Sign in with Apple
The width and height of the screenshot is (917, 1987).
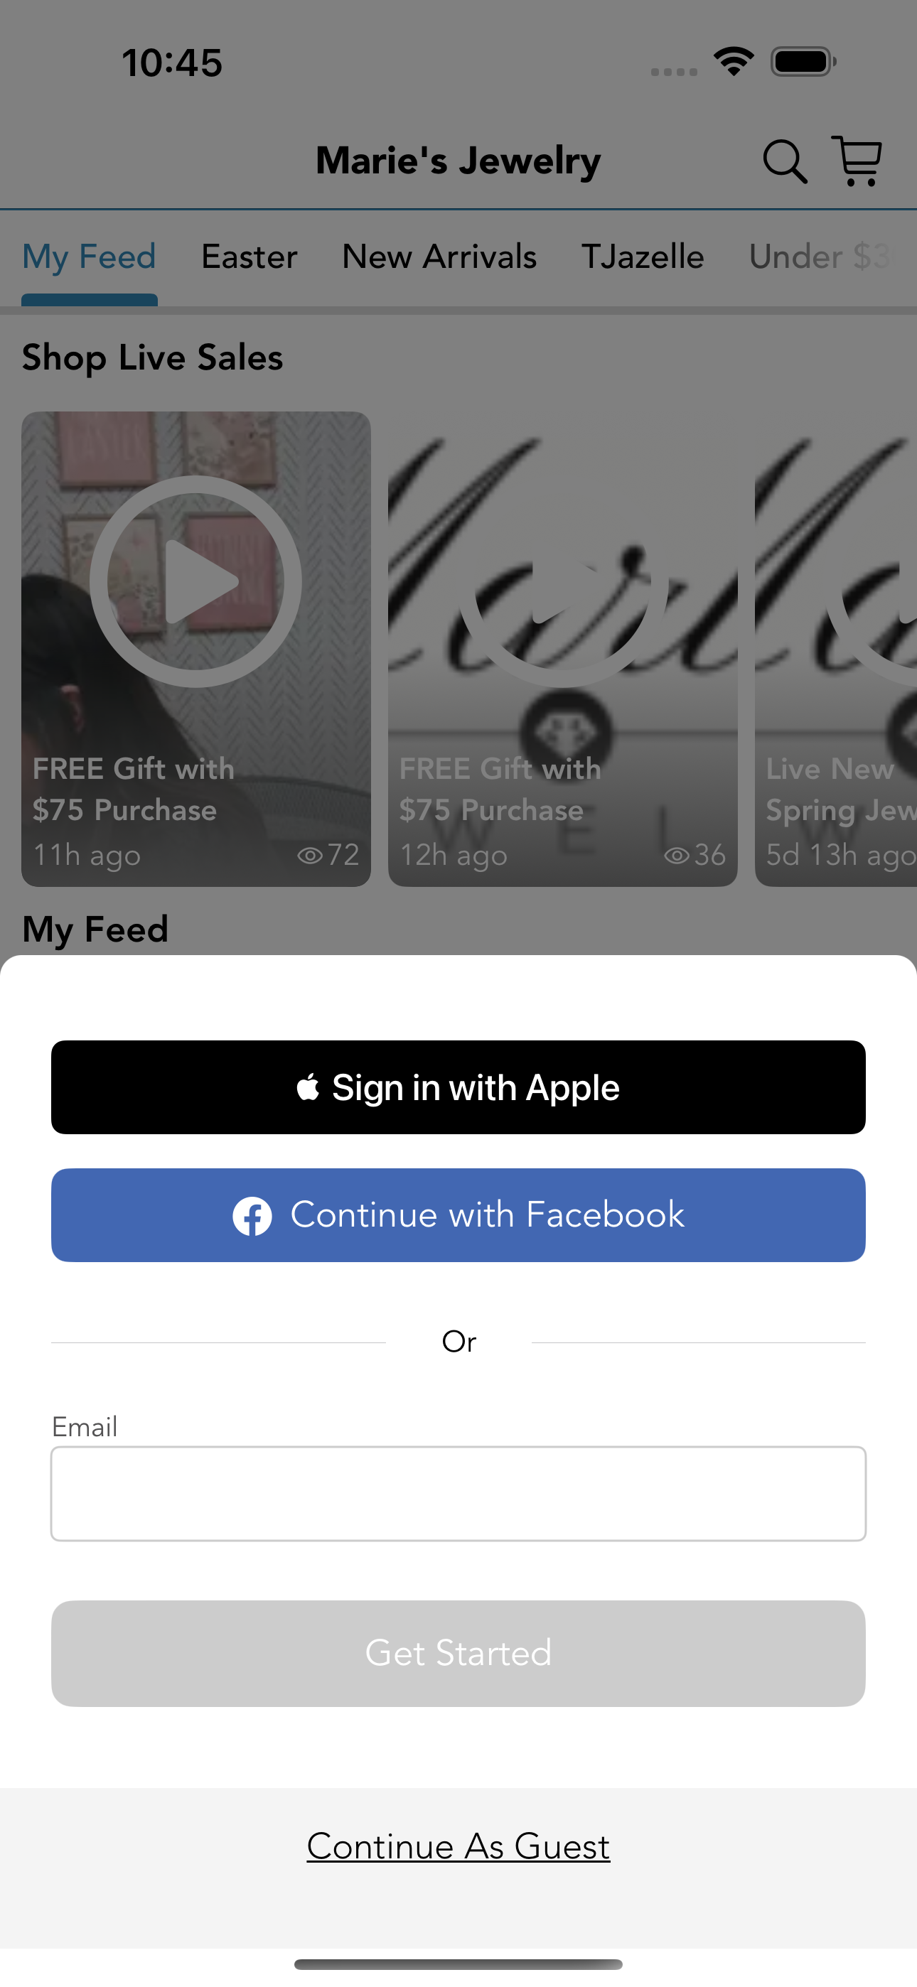[458, 1087]
